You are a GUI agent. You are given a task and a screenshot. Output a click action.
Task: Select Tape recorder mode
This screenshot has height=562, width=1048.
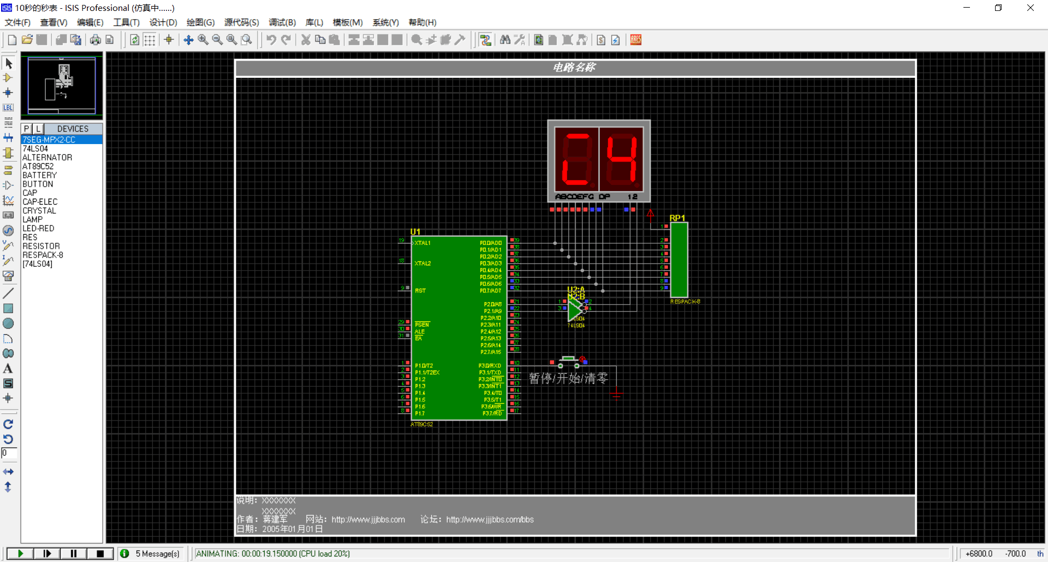click(x=8, y=216)
